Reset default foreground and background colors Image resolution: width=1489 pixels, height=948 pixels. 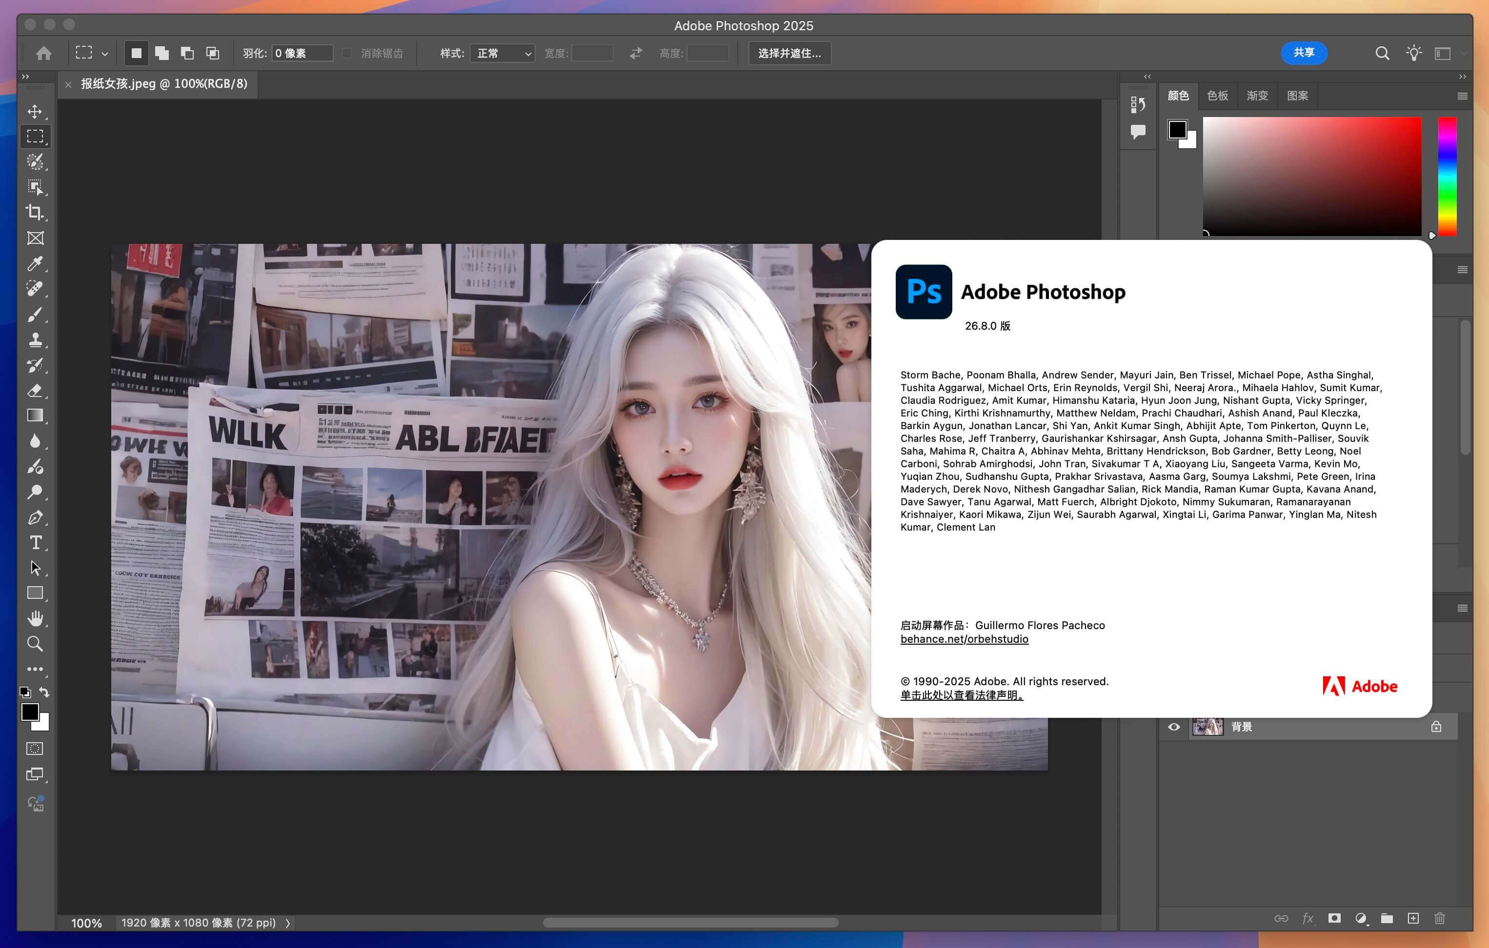(25, 692)
